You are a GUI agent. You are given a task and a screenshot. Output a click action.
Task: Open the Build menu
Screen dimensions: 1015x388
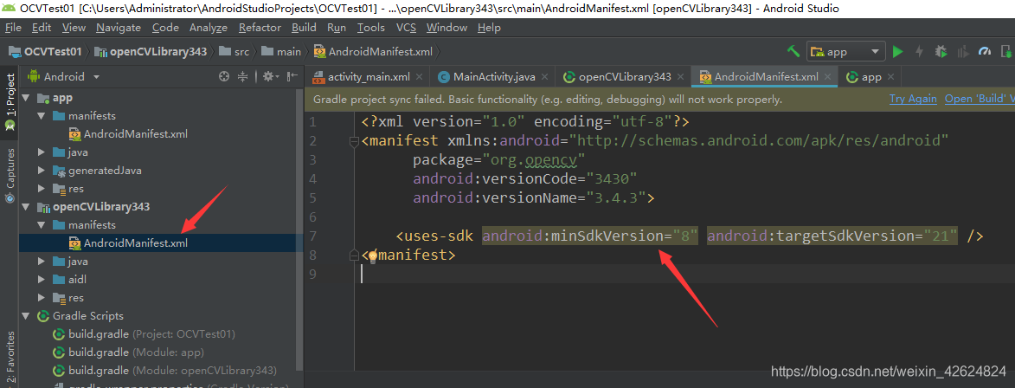coord(305,27)
